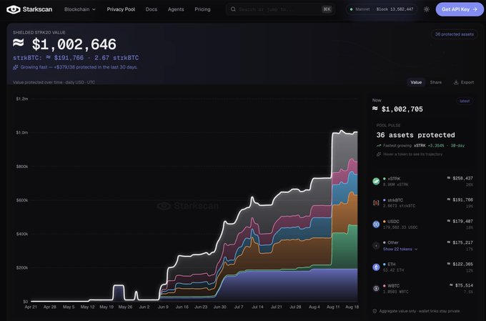Click the ⌘K shortcut badge
Image resolution: width=486 pixels, height=321 pixels.
click(x=327, y=9)
